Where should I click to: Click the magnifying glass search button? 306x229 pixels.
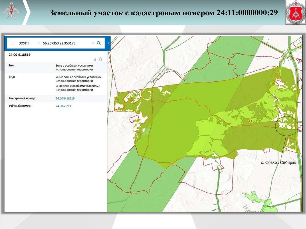99,43
